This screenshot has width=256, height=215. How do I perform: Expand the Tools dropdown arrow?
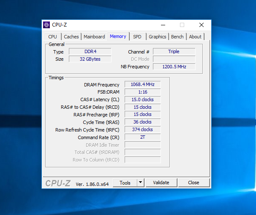click(x=141, y=183)
